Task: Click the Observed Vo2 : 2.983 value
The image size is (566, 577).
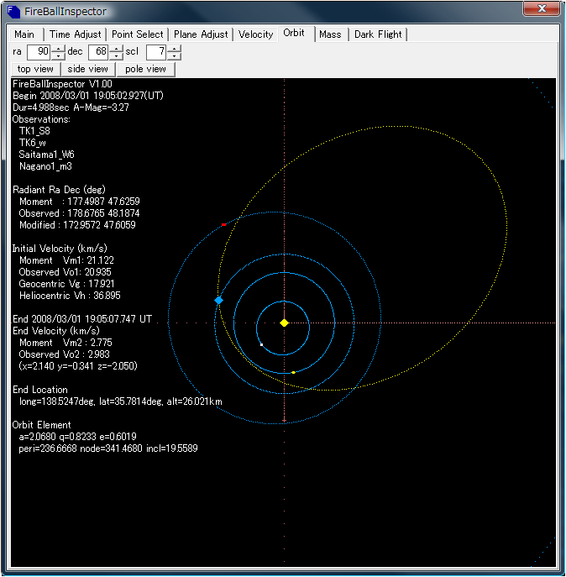Action: point(65,354)
